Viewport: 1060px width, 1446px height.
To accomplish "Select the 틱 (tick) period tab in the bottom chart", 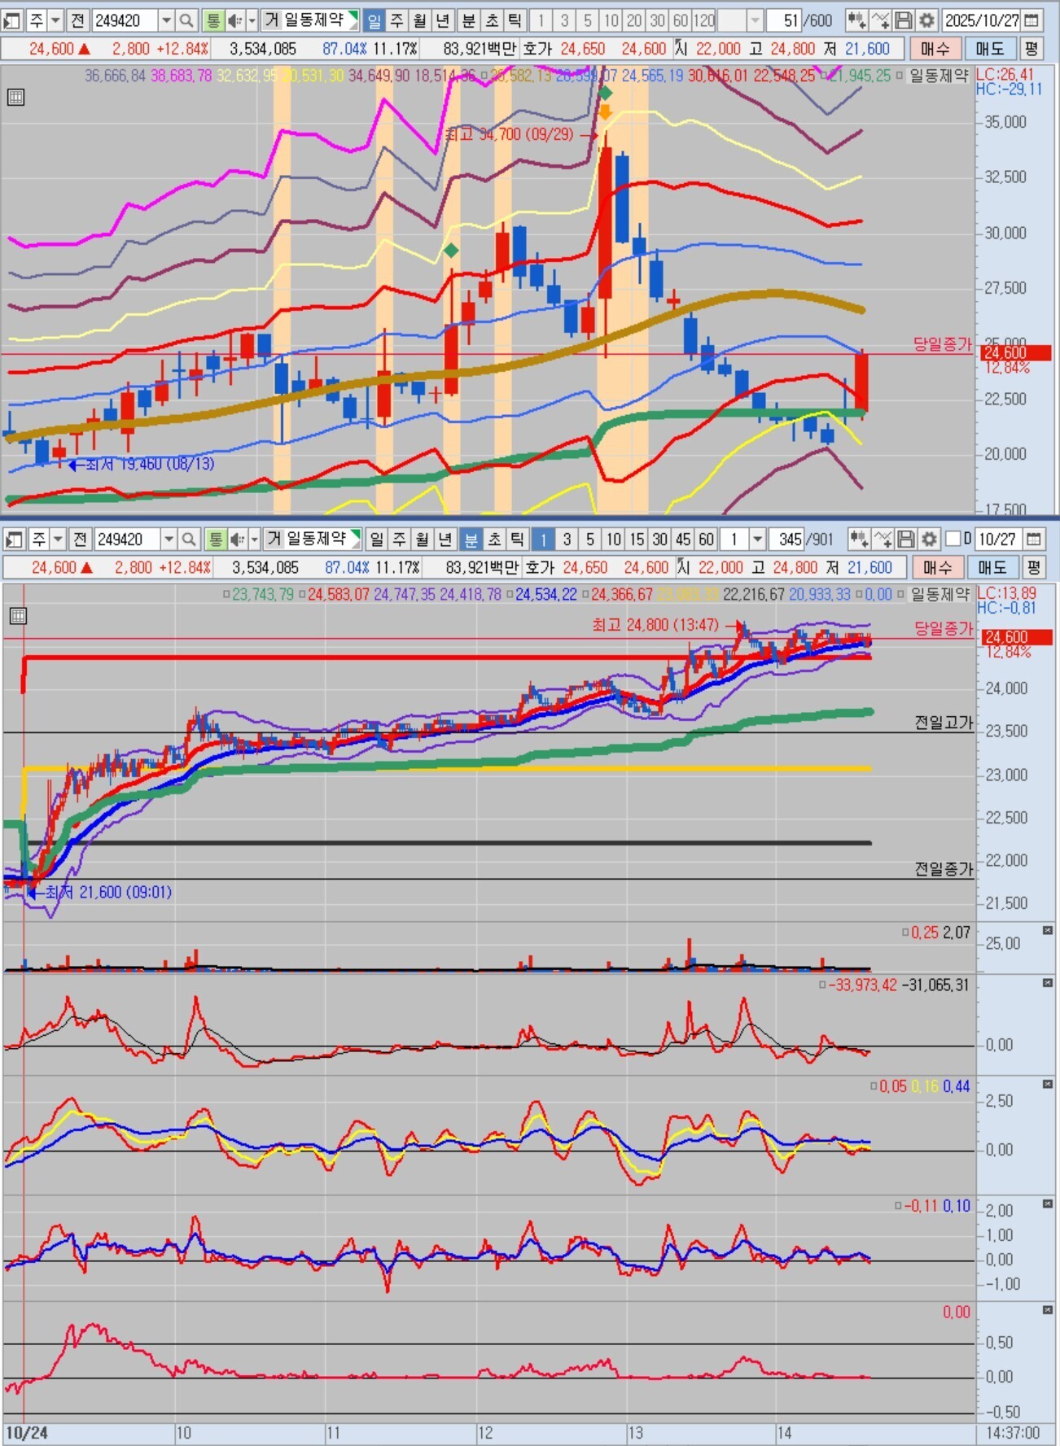I will coord(517,539).
